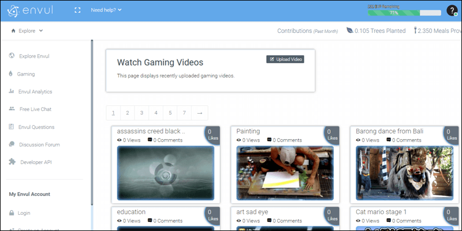This screenshot has height=231, width=462.
Task: Click the eye views icon on assassins creed card
Action: click(x=120, y=140)
